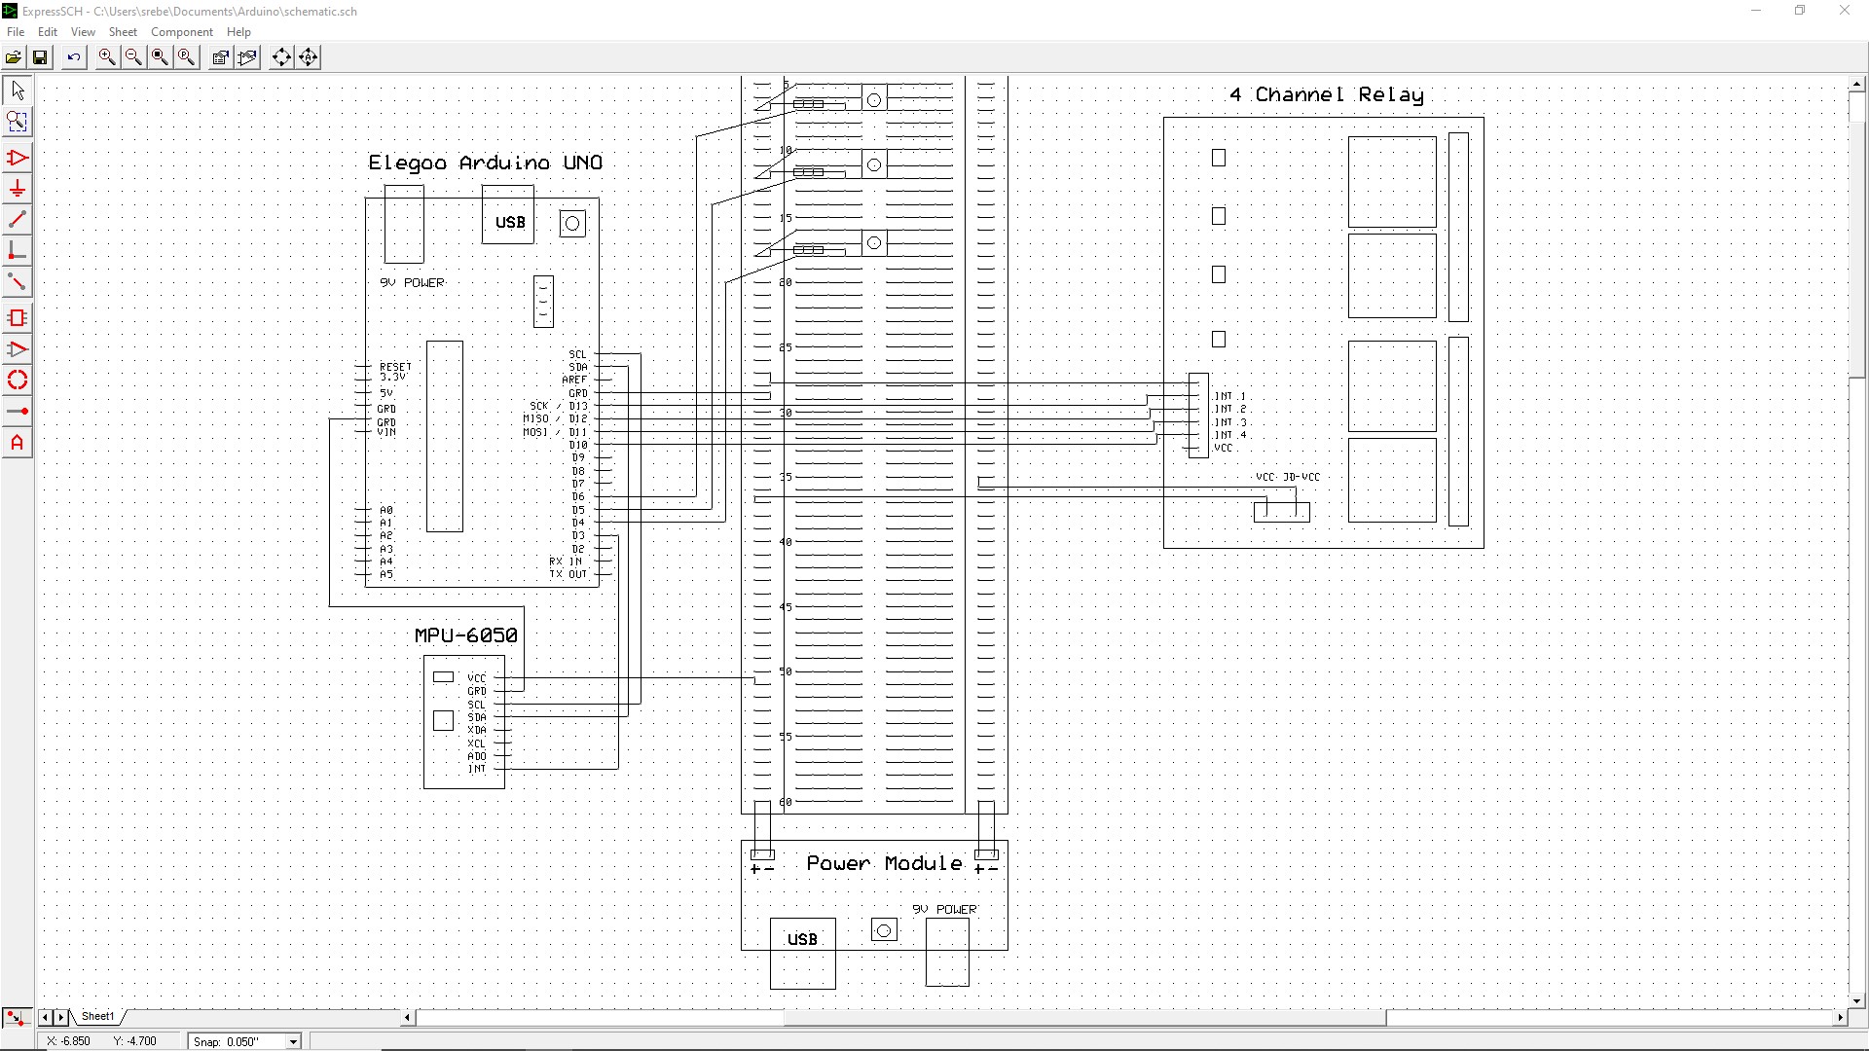Select the place circle tool
Image resolution: width=1869 pixels, height=1051 pixels.
17,381
